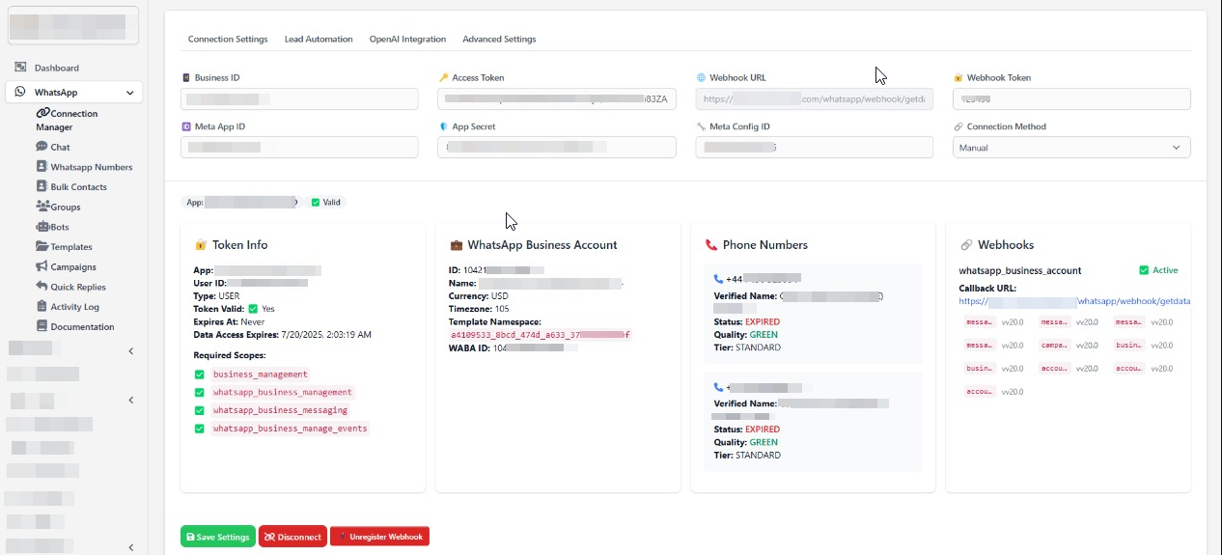The image size is (1222, 555).
Task: Switch to the Lead Automation tab
Action: point(318,40)
